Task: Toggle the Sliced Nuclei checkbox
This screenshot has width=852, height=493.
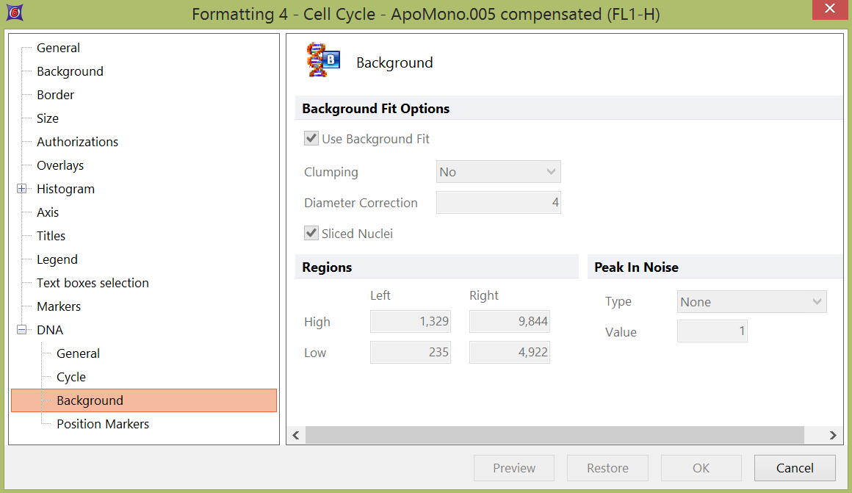Action: (x=311, y=234)
